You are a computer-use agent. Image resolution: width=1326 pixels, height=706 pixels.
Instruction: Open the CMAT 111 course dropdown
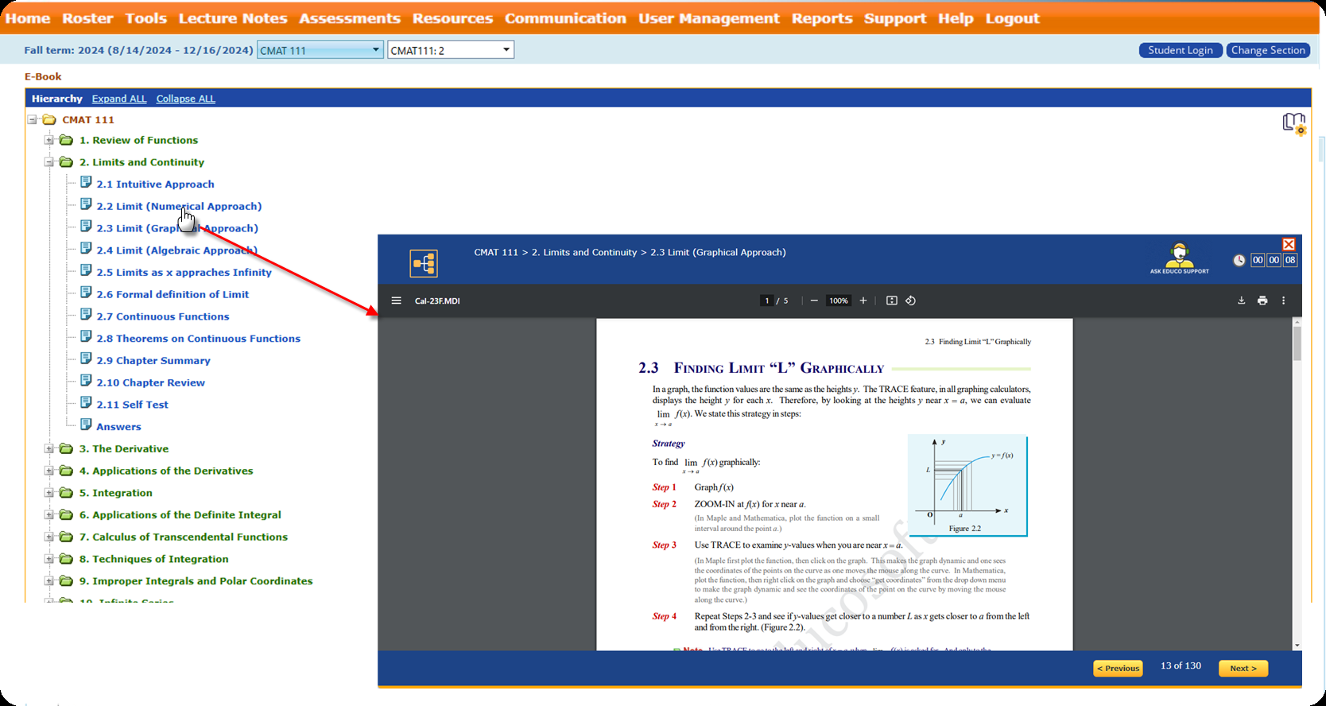pyautogui.click(x=320, y=50)
